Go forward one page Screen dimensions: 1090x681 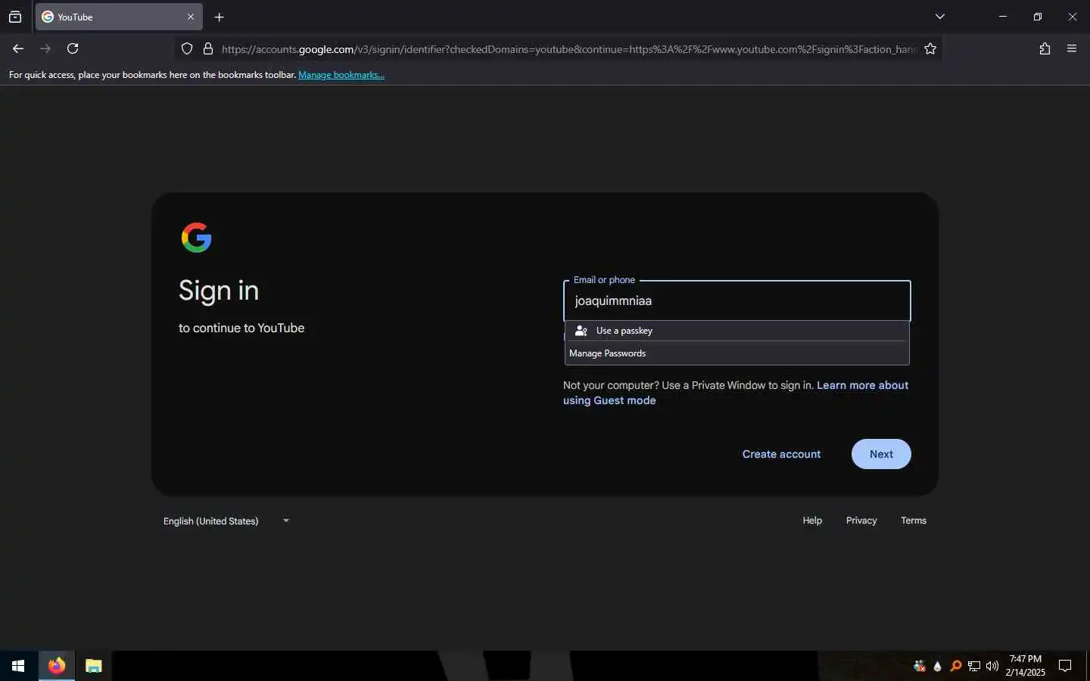45,48
